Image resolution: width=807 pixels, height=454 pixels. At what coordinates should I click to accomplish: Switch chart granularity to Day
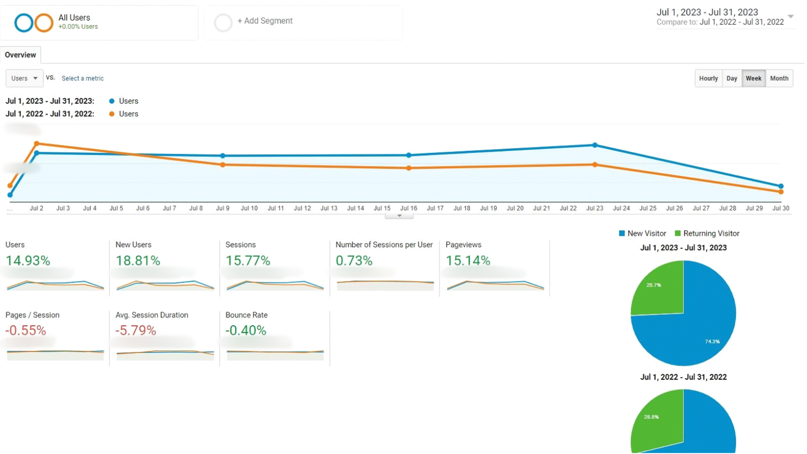[x=732, y=79]
